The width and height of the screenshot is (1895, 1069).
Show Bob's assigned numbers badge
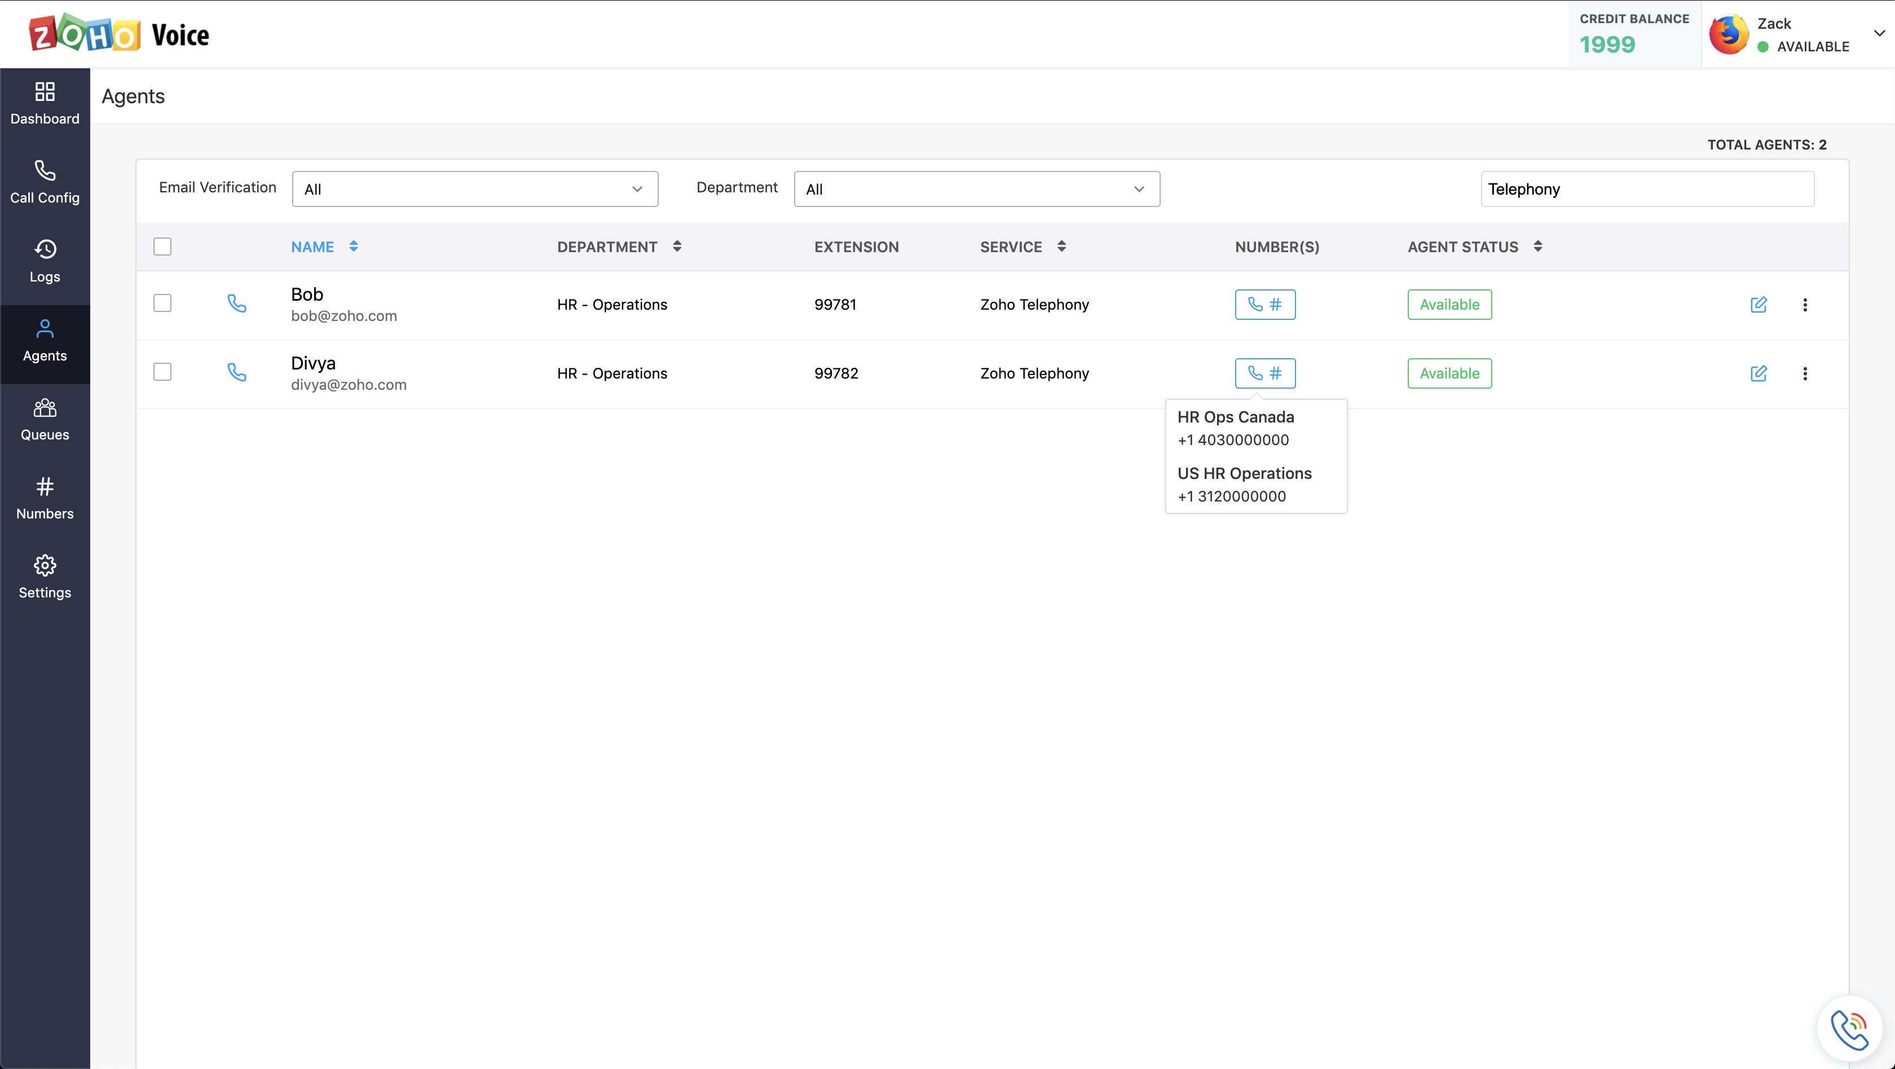[x=1264, y=305]
